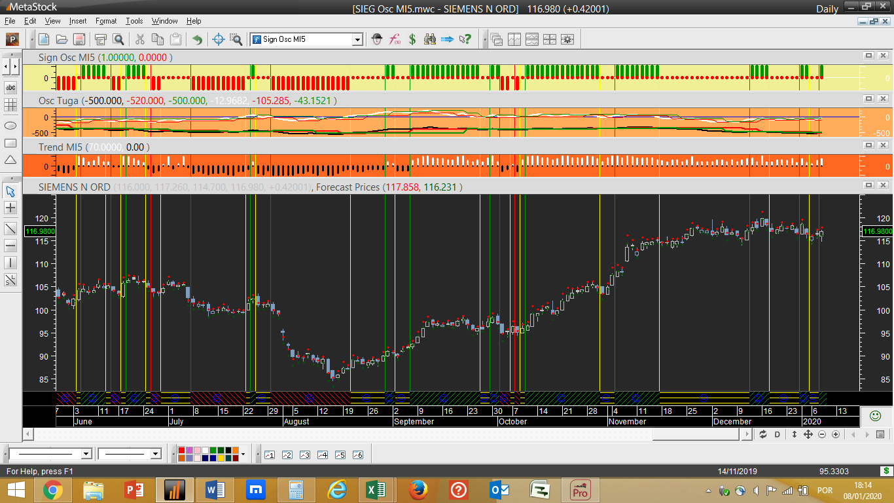Screen dimensions: 894x503
Task: Pick the ellipse drawing tool
Action: tap(10, 125)
